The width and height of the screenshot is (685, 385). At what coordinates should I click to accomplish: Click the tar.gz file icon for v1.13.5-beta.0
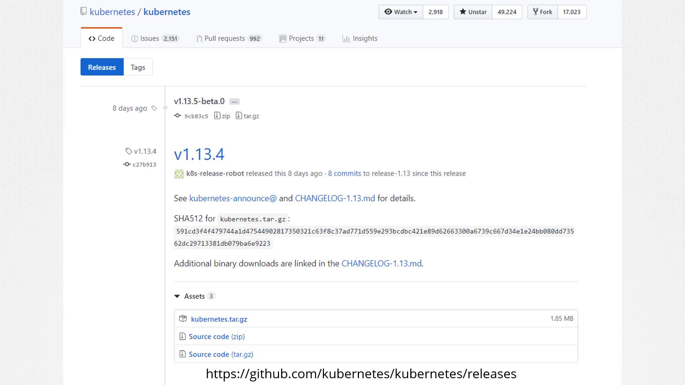(239, 115)
